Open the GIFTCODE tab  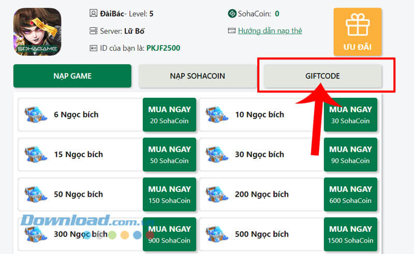pyautogui.click(x=322, y=76)
